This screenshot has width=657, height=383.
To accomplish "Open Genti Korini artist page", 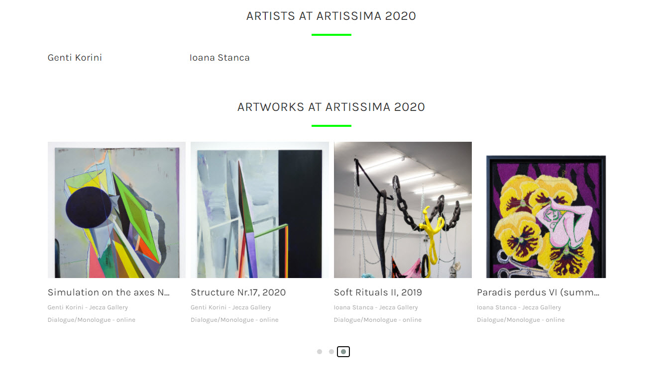I will pos(75,58).
